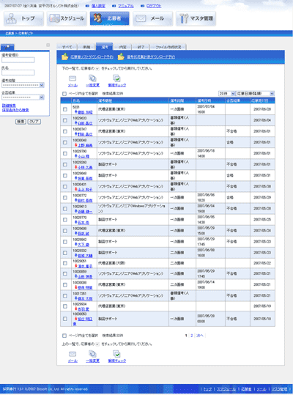Screen dimensions: 293x395
Task: Open マスタ管理 tools icon
Action: click(184, 18)
